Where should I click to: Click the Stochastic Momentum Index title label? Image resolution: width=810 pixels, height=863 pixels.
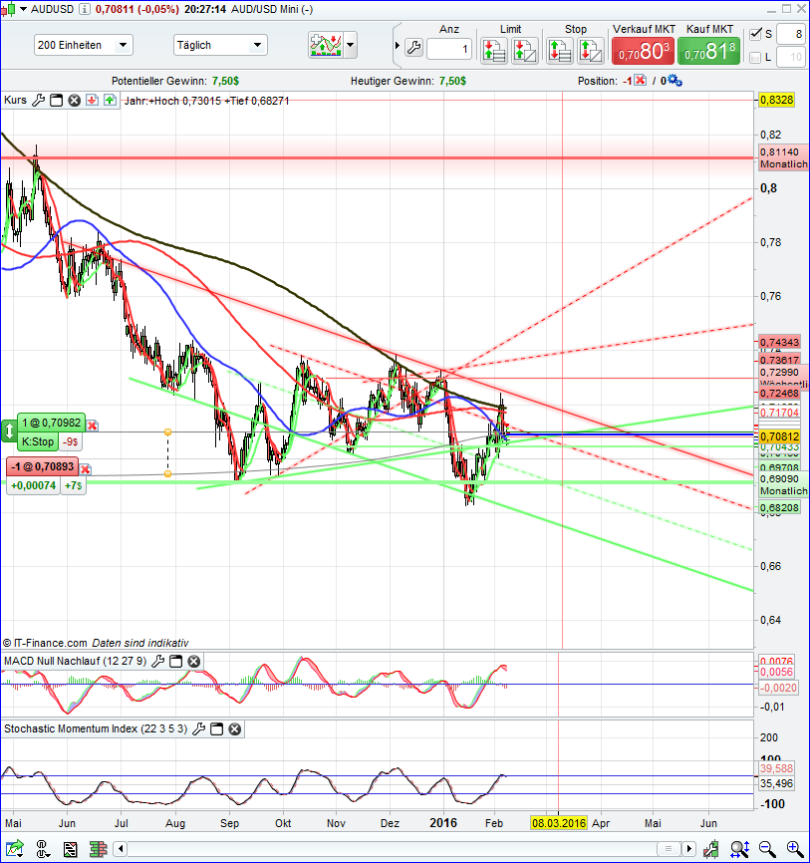[x=96, y=728]
